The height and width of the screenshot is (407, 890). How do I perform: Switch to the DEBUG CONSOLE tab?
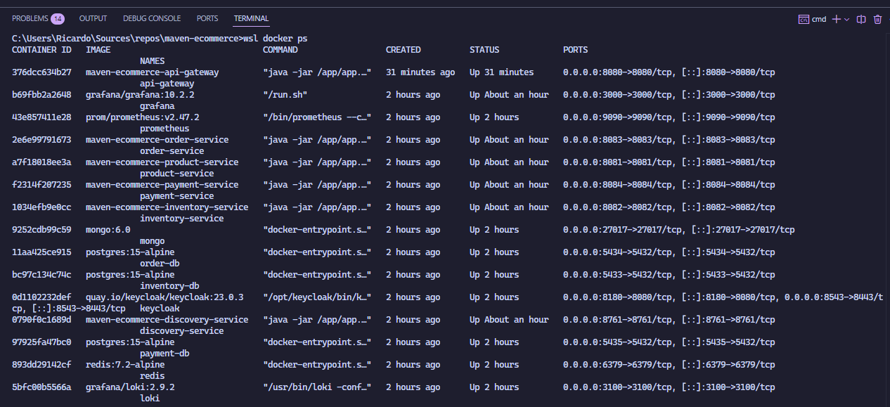[151, 18]
